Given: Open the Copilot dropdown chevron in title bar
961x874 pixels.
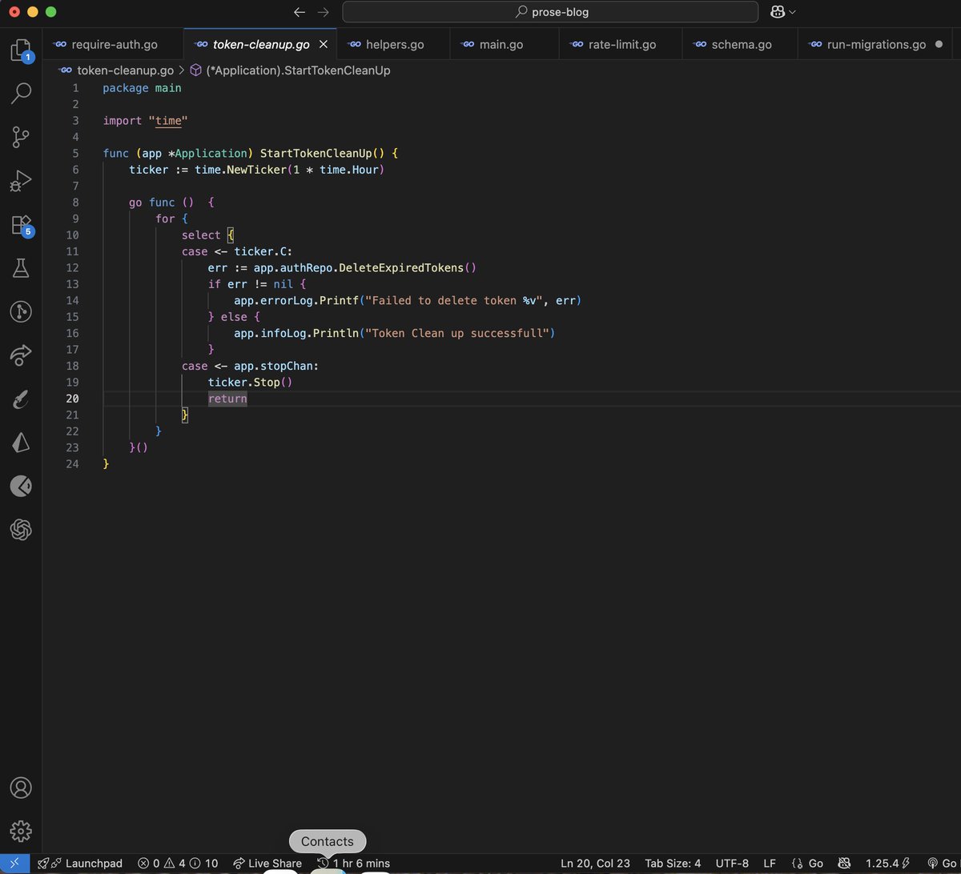Looking at the screenshot, I should click(793, 12).
